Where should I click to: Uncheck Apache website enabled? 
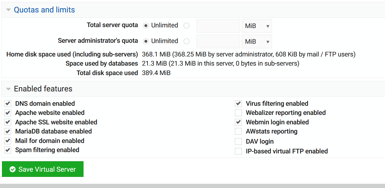tap(8, 113)
